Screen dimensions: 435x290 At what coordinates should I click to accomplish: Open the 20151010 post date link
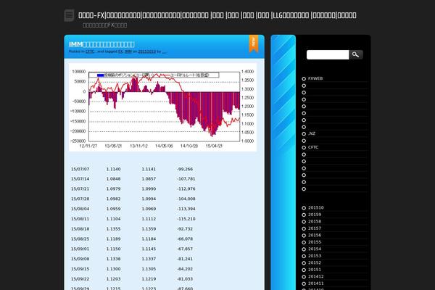point(146,51)
